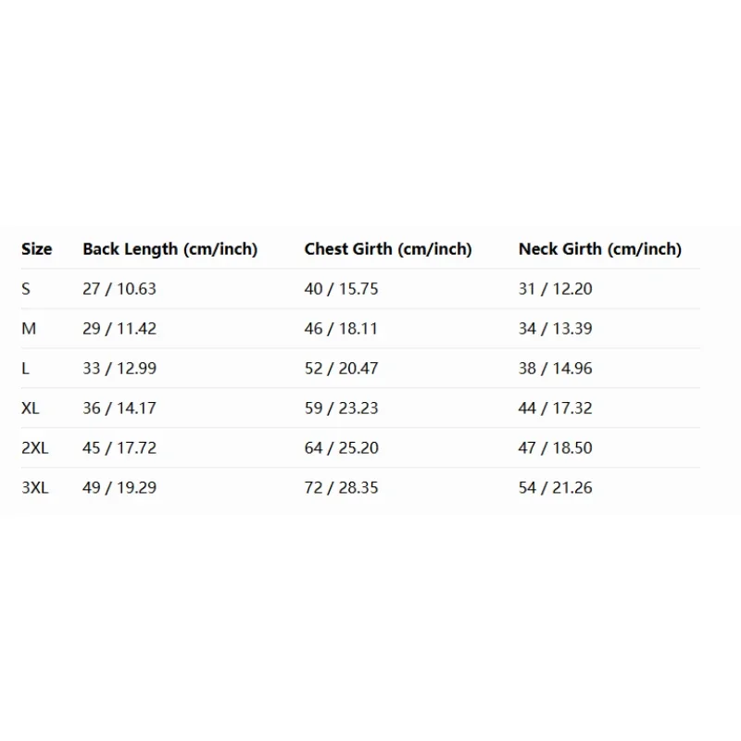Screen dimensions: 741x741
Task: Click the Chest Girth (cm/inch) header
Action: (388, 249)
